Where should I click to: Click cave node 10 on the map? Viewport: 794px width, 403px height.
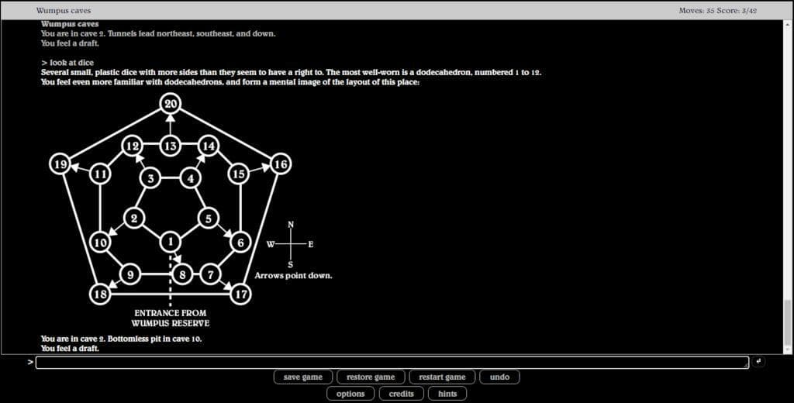point(100,243)
